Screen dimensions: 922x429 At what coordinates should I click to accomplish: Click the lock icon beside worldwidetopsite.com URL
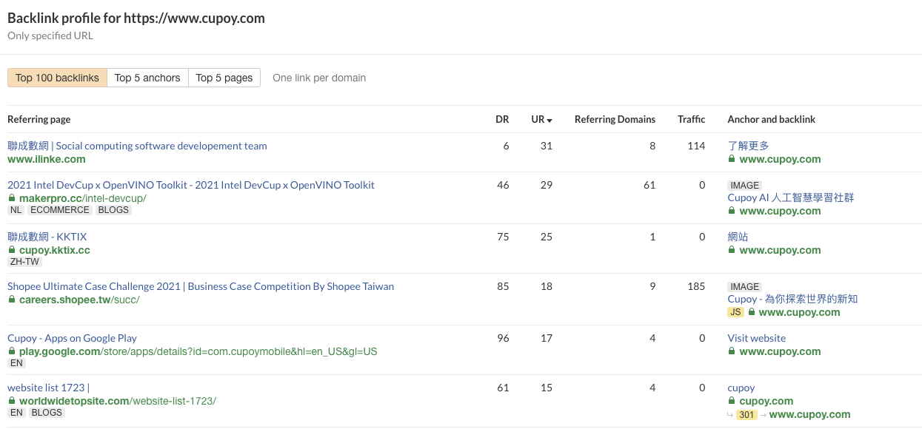pos(12,401)
